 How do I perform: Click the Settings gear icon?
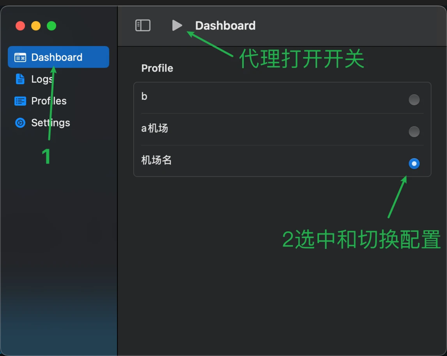(20, 123)
